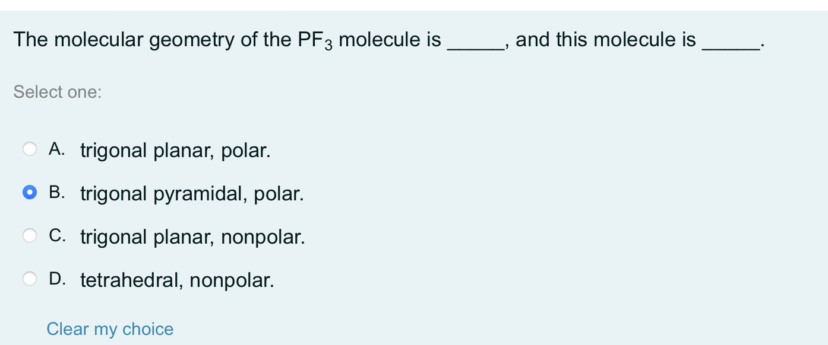Image resolution: width=828 pixels, height=345 pixels.
Task: Click the currently selected B radio indicator
Action: coord(30,193)
